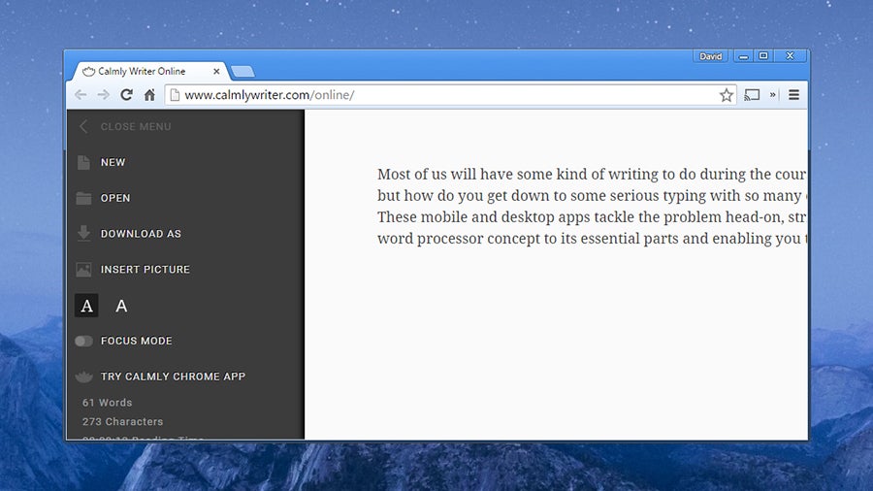The width and height of the screenshot is (873, 491).
Task: Click the browser forward arrow
Action: (104, 95)
